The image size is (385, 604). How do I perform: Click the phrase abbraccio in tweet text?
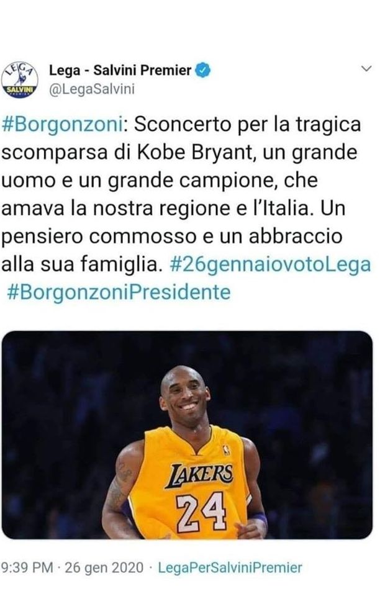click(296, 236)
